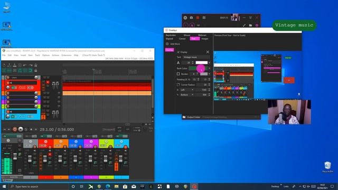Click screenshot camera icon in recorder window
Image resolution: width=338 pixels, height=190 pixels.
click(x=191, y=17)
